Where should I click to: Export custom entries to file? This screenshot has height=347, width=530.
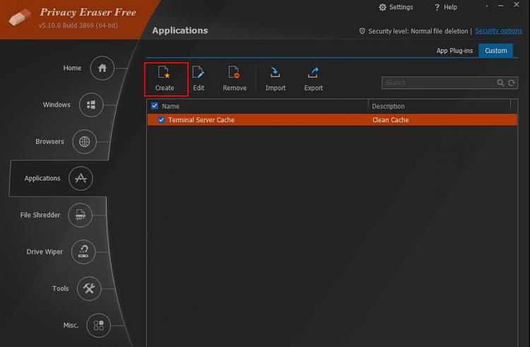point(313,79)
